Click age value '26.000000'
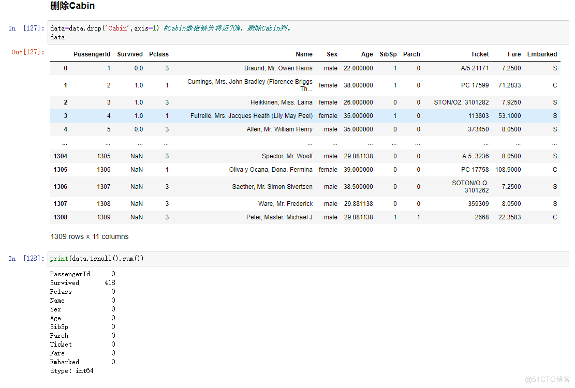This screenshot has width=575, height=388. coord(358,102)
